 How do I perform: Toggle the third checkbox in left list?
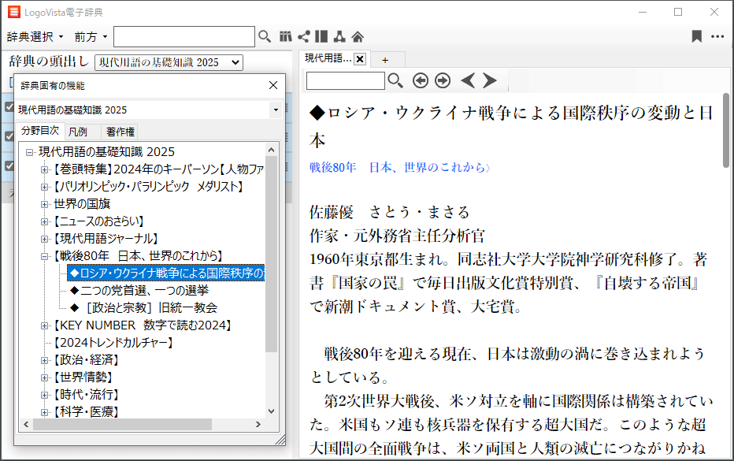point(9,165)
